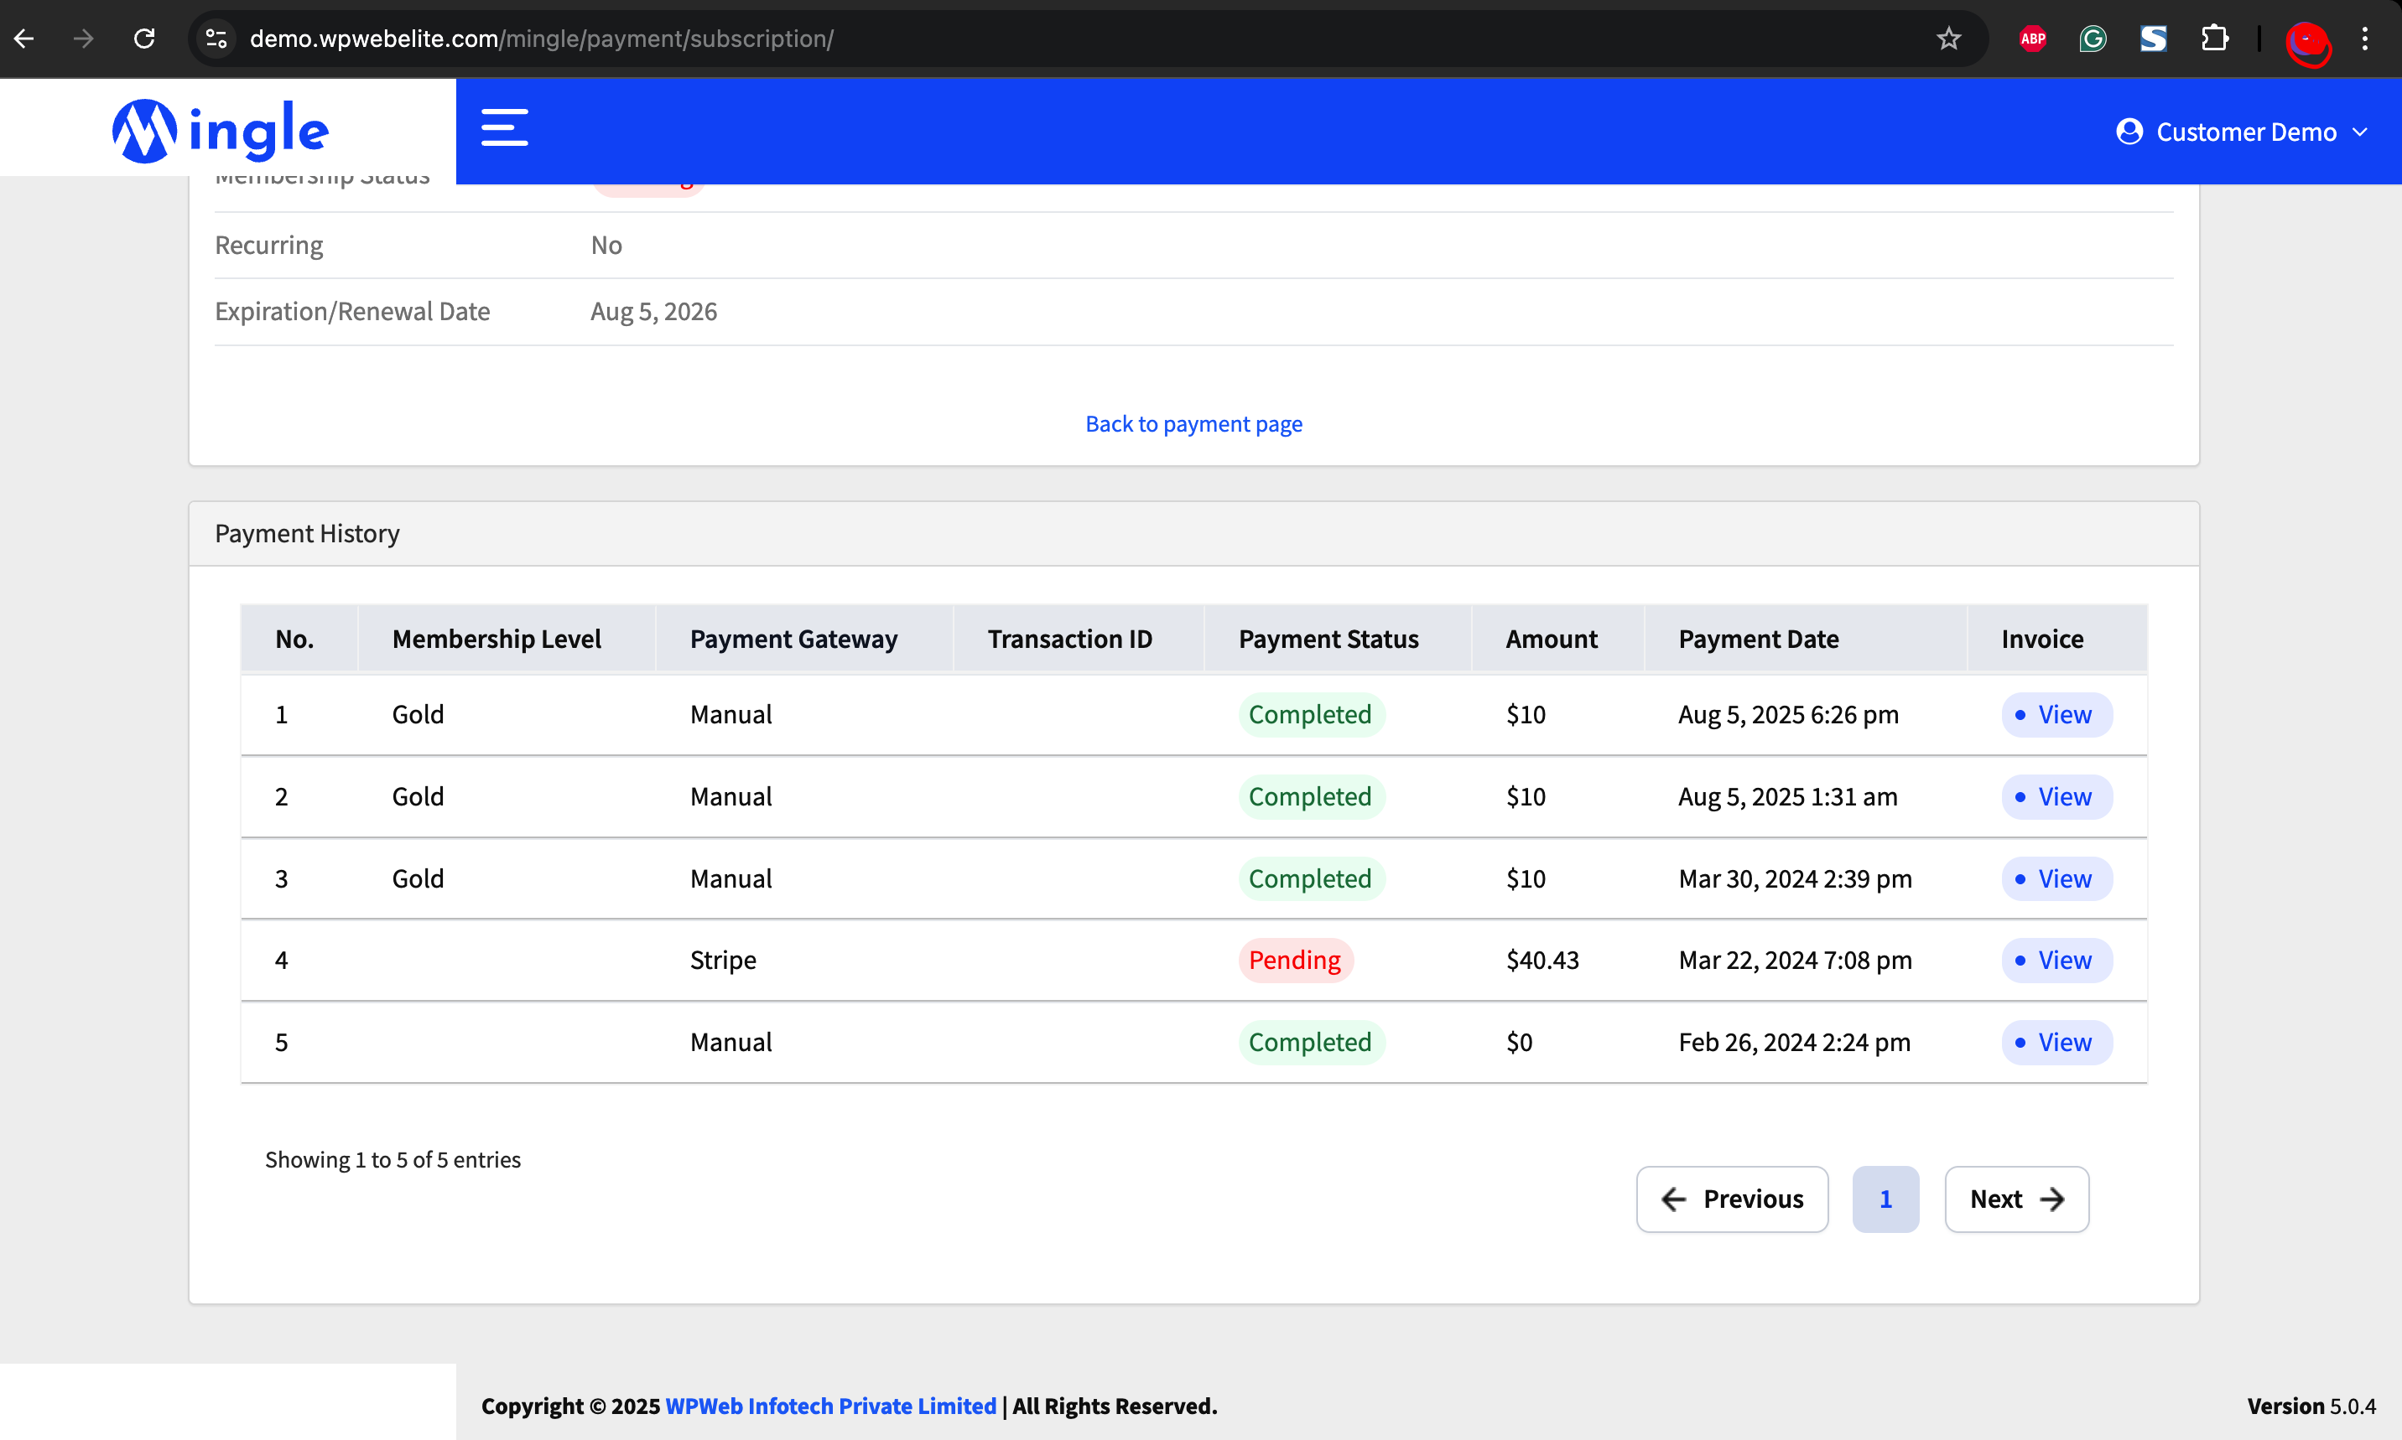2402x1440 pixels.
Task: Click Mar 22, 2024 7:08 pm date cell
Action: click(x=1794, y=960)
